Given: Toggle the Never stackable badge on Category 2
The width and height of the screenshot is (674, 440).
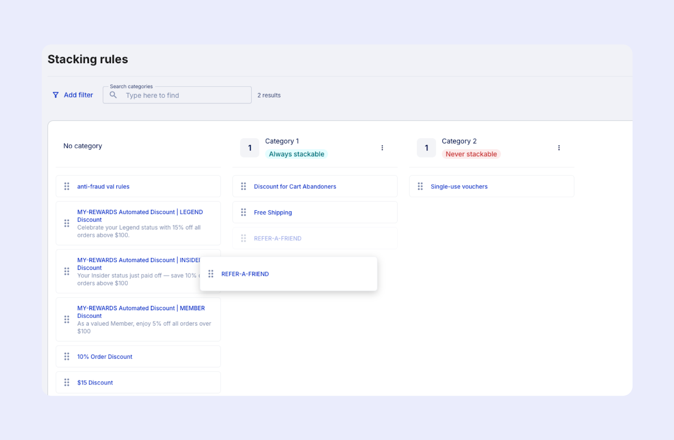Looking at the screenshot, I should pyautogui.click(x=471, y=154).
